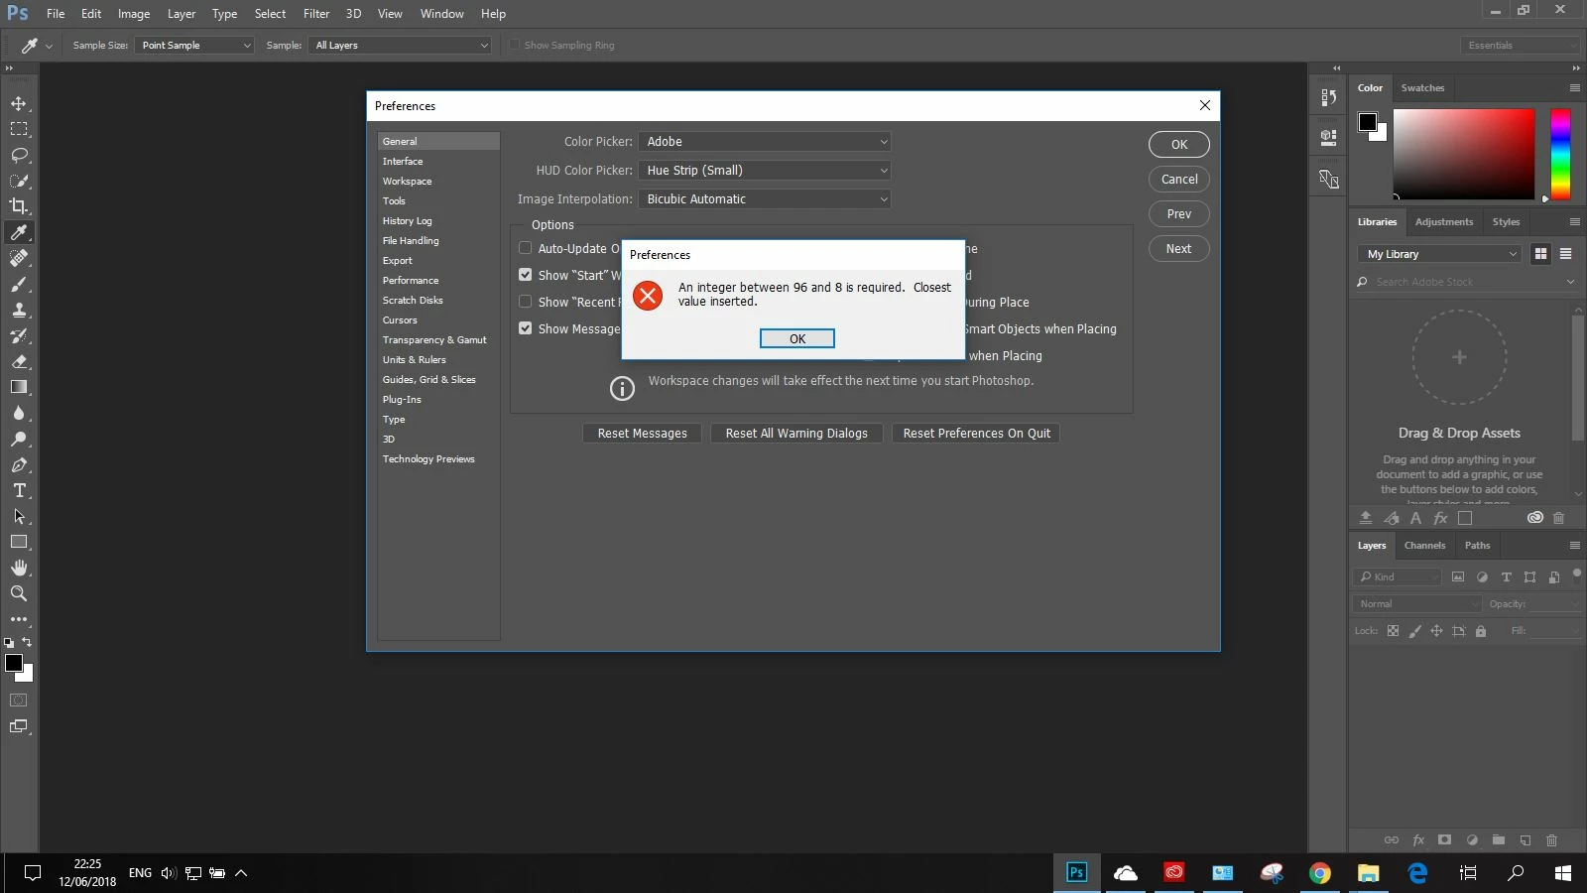Click the Search Adobe Stock field
The height and width of the screenshot is (893, 1587).
point(1466,282)
